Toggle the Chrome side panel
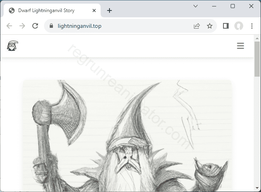This screenshot has height=192, width=261. pyautogui.click(x=226, y=26)
